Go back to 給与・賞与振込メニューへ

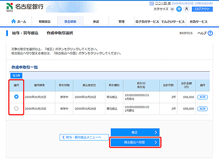point(84,137)
